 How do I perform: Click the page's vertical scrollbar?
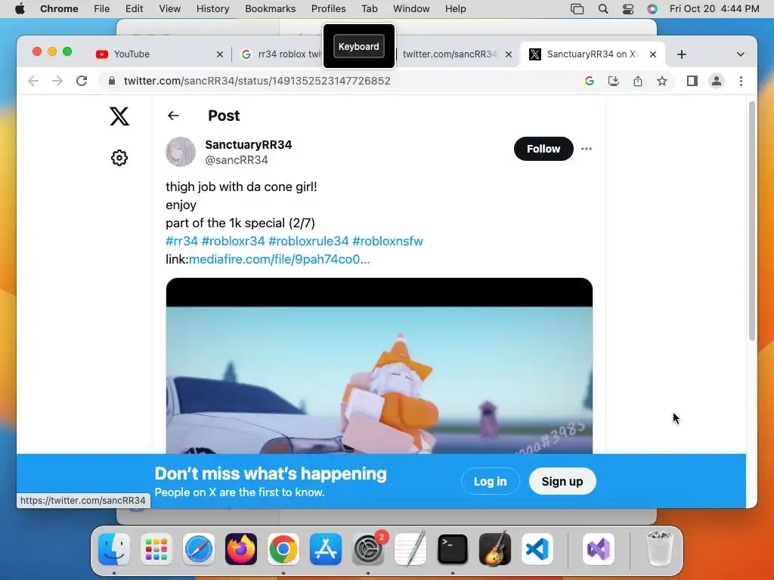coord(752,221)
